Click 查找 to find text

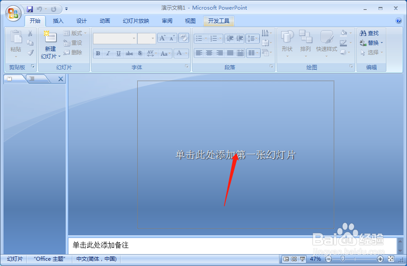click(369, 33)
